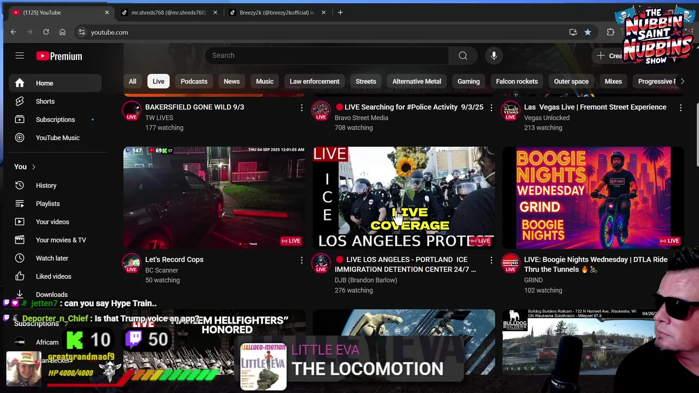The image size is (699, 393).
Task: Open Las Vegas Live Fremont Street title
Action: [595, 108]
